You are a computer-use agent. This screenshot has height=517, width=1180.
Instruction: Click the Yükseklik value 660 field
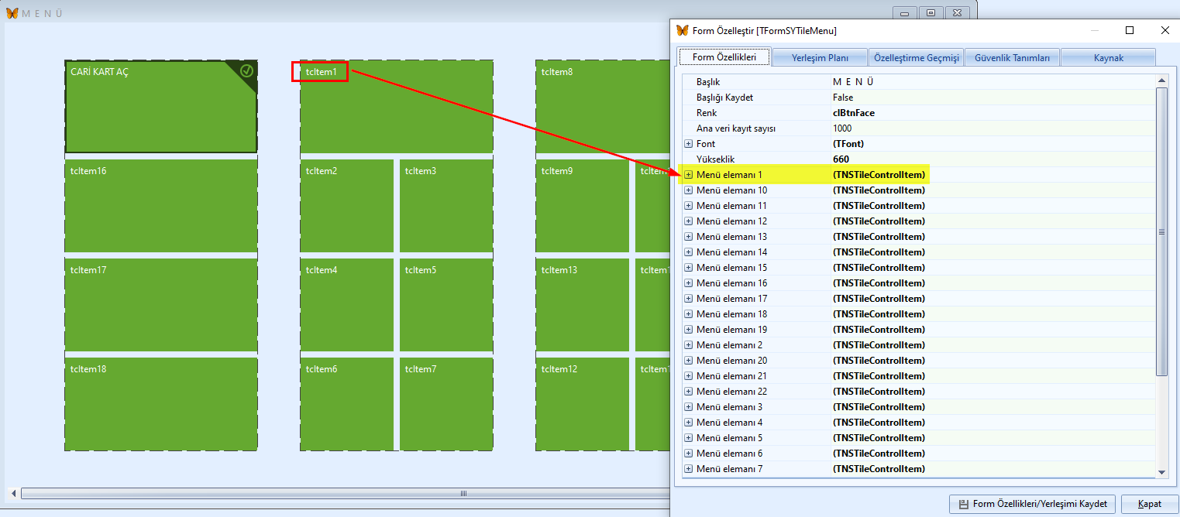click(x=841, y=159)
